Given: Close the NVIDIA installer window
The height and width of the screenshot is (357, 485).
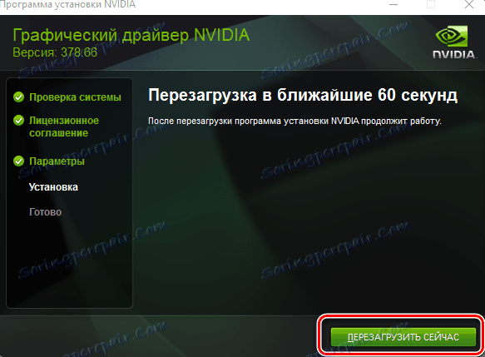Looking at the screenshot, I should (469, 4).
